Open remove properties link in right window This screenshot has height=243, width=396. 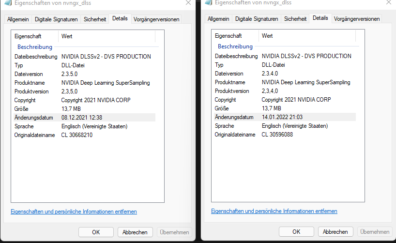point(274,211)
